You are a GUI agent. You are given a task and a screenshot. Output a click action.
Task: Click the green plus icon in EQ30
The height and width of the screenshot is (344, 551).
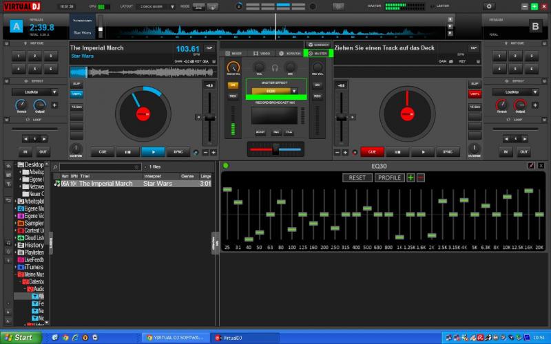(410, 178)
